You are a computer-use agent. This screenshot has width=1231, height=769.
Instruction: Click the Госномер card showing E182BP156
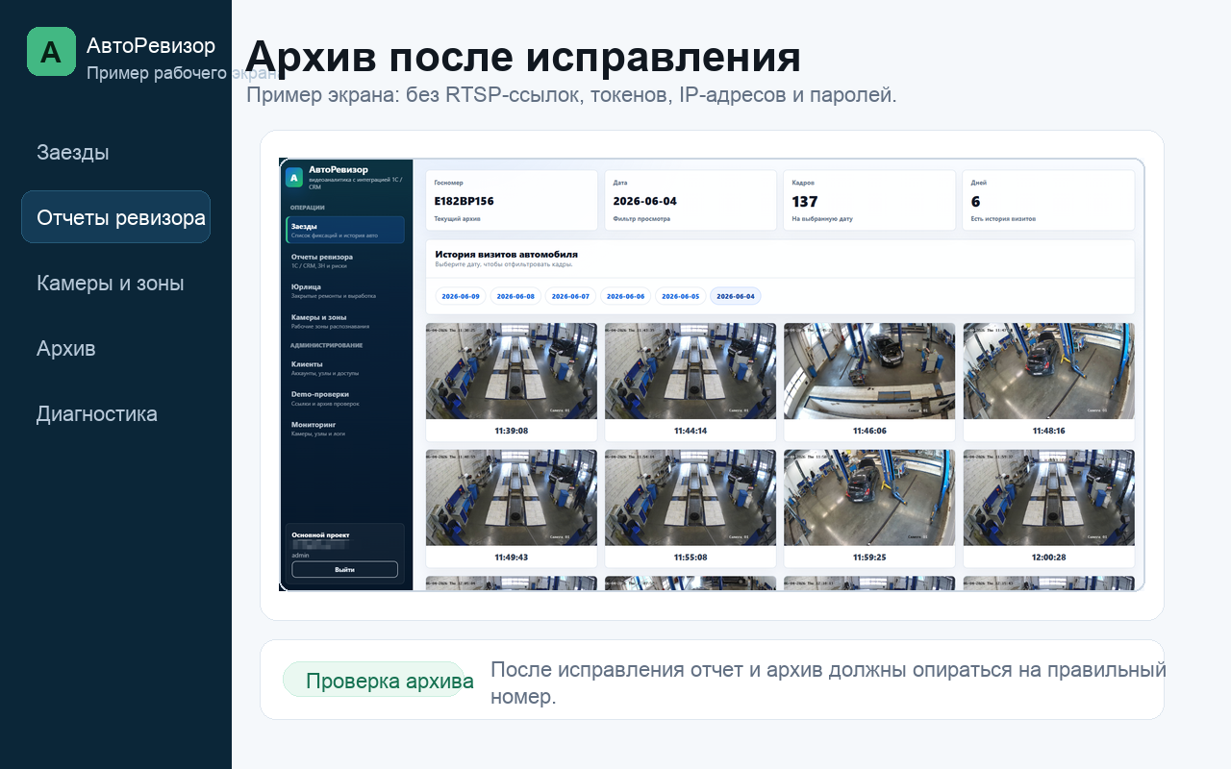coord(512,200)
